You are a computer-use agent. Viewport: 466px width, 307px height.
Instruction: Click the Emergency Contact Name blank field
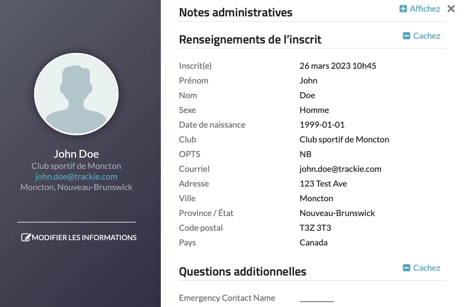[317, 298]
